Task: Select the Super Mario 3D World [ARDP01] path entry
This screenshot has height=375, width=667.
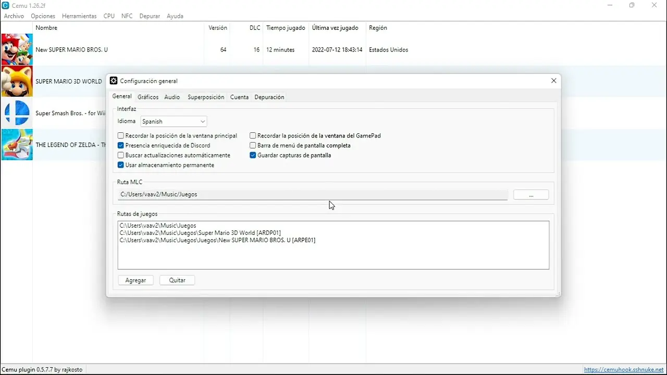Action: click(201, 233)
